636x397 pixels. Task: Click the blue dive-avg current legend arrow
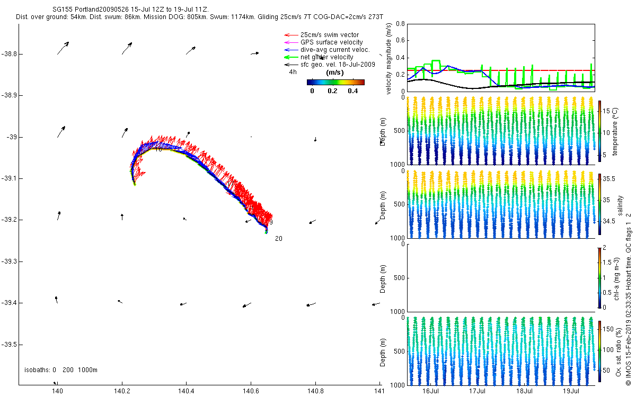290,50
